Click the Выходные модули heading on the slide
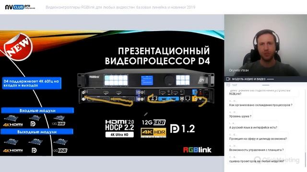 click(37, 132)
